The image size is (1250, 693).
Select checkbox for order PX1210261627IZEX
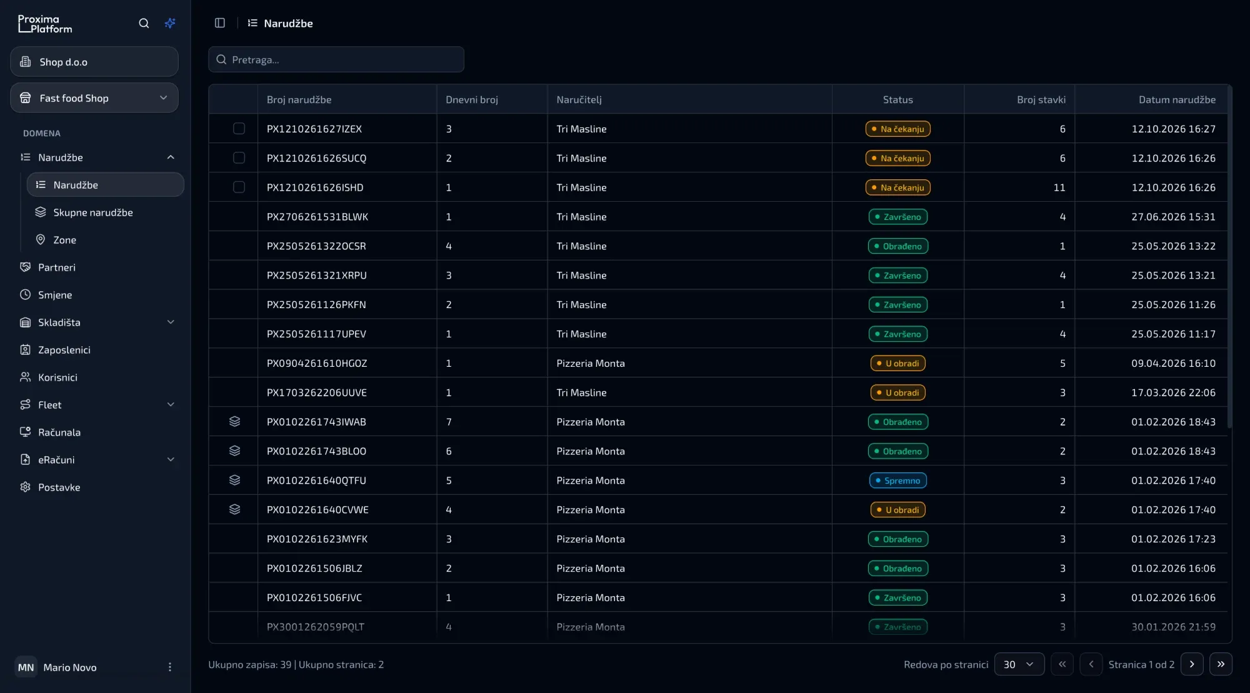[x=239, y=129]
